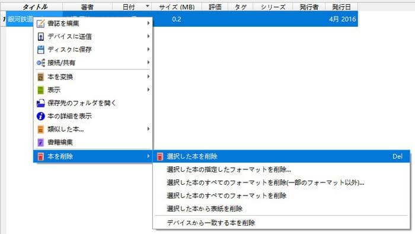415x234 pixels.
Task: Click the 0.2 size cell
Action: 177,19
